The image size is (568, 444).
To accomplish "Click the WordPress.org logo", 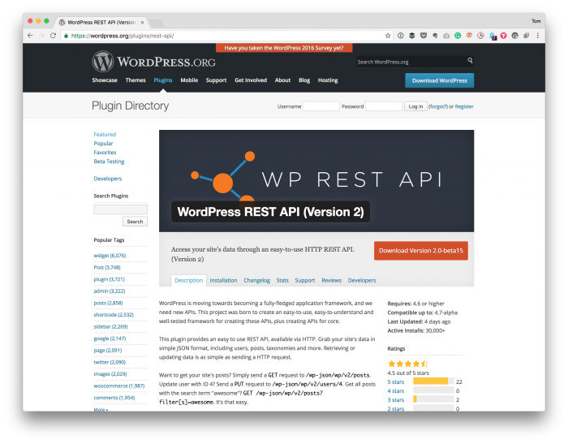I will tap(153, 62).
